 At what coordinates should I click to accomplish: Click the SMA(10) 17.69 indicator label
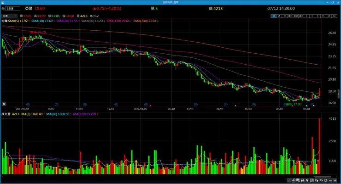pos(42,21)
